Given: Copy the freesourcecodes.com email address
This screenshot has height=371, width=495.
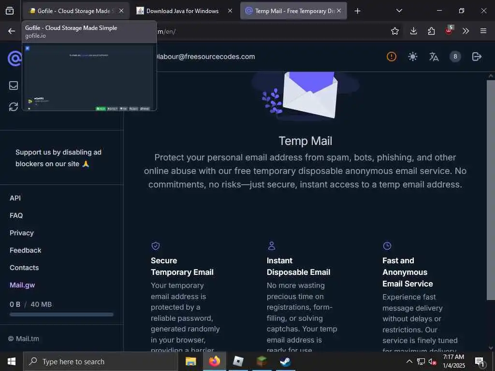Looking at the screenshot, I should (x=205, y=57).
